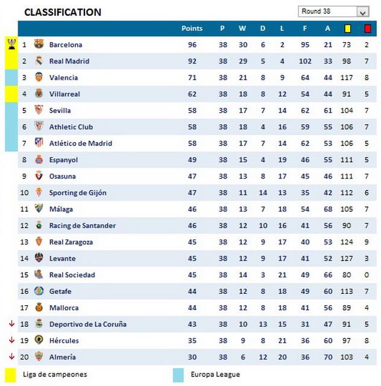The width and height of the screenshot is (381, 386).
Task: Click the Barcelona club crest
Action: click(39, 44)
